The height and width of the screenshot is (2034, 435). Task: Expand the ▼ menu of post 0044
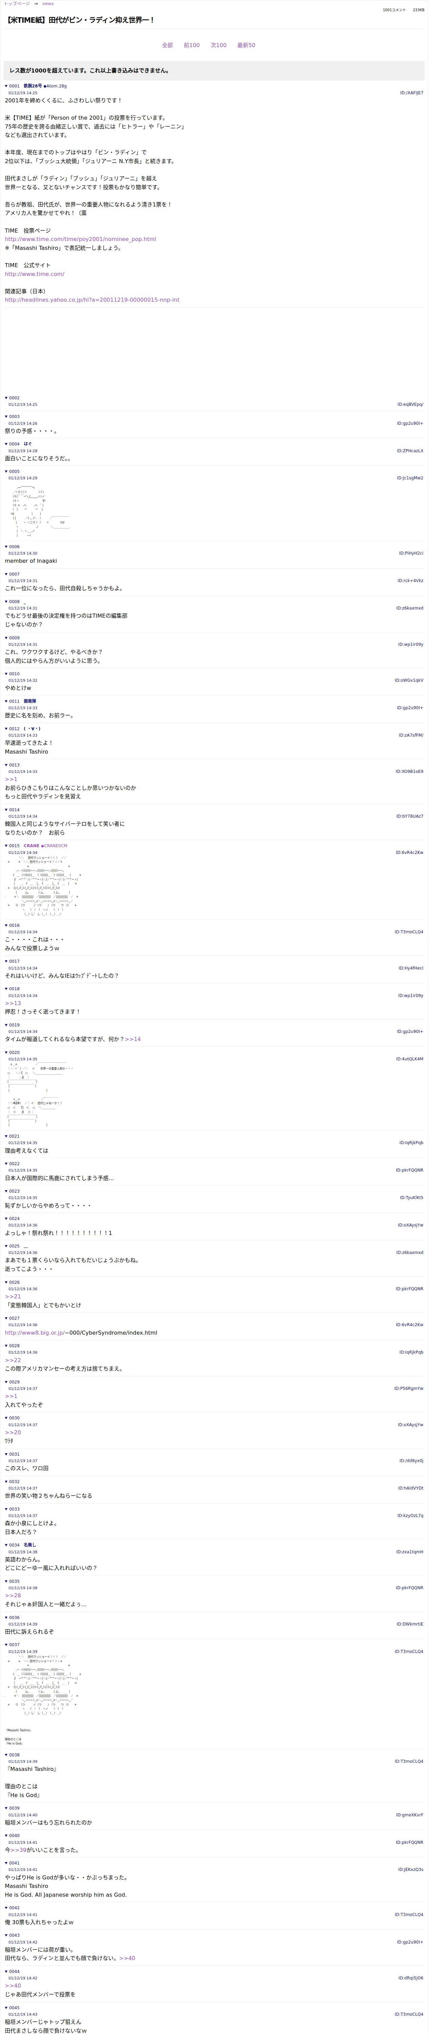tap(6, 1972)
